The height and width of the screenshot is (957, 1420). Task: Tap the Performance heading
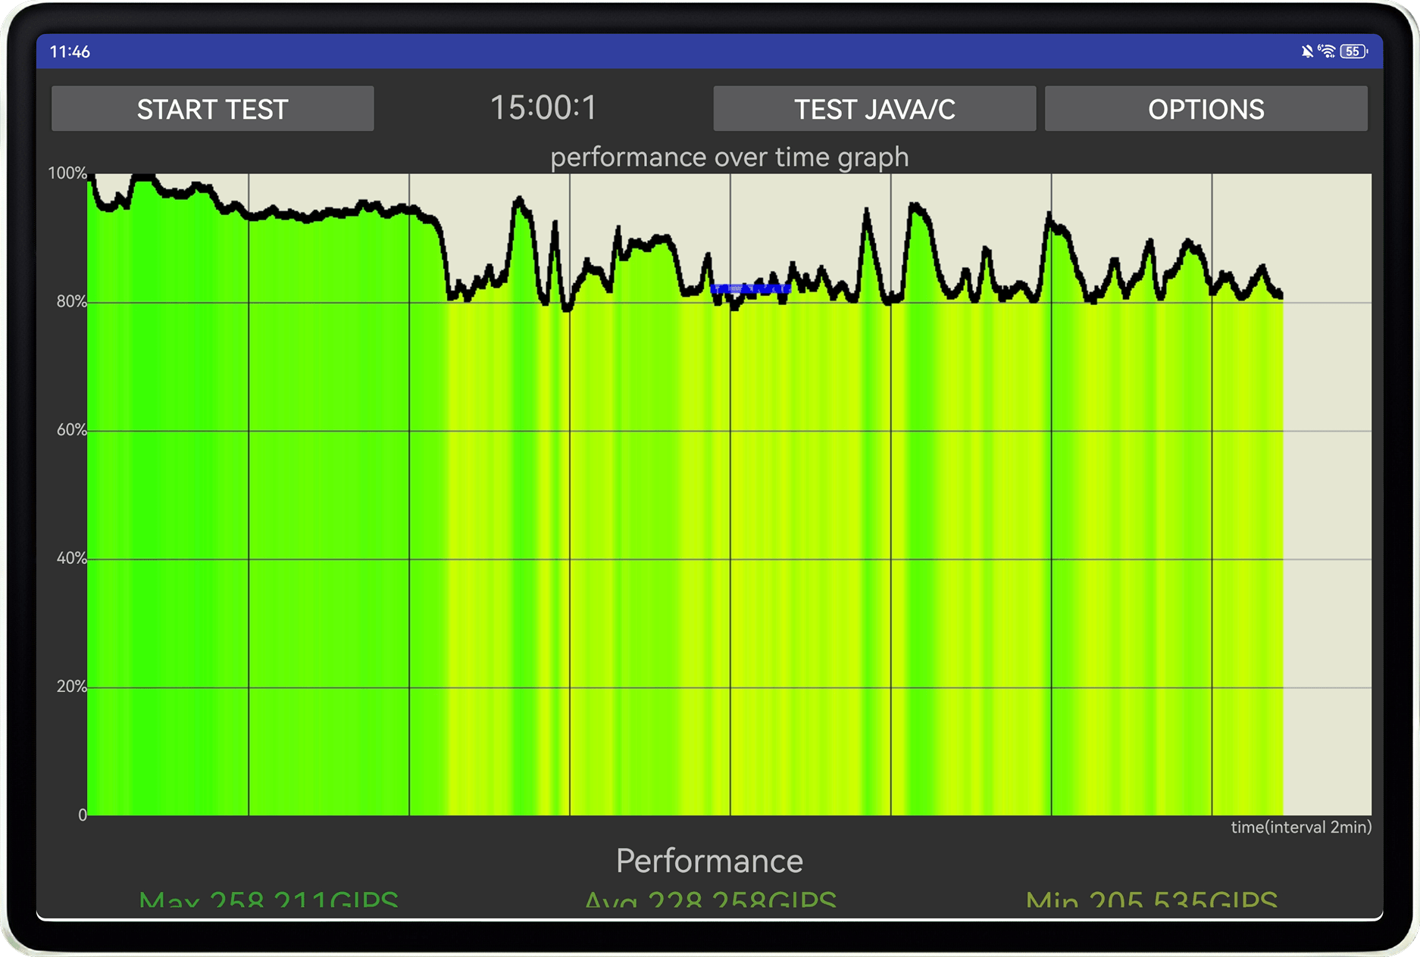coord(709,861)
